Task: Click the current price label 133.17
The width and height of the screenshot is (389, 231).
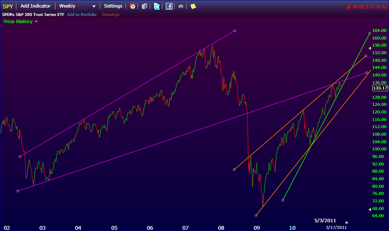Action: [x=380, y=88]
